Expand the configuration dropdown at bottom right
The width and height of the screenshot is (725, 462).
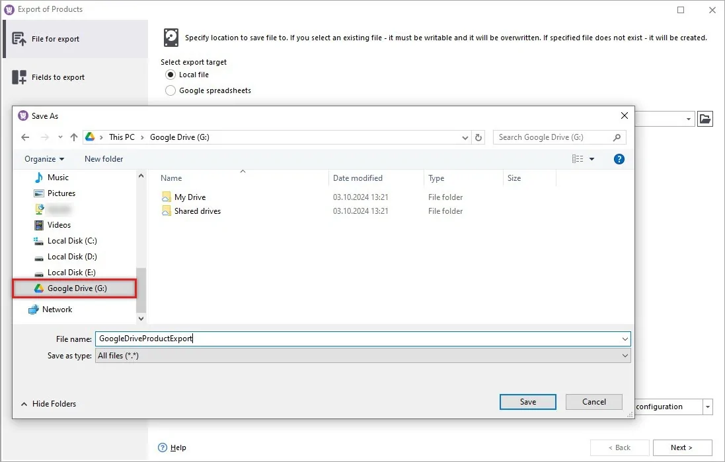(x=707, y=407)
